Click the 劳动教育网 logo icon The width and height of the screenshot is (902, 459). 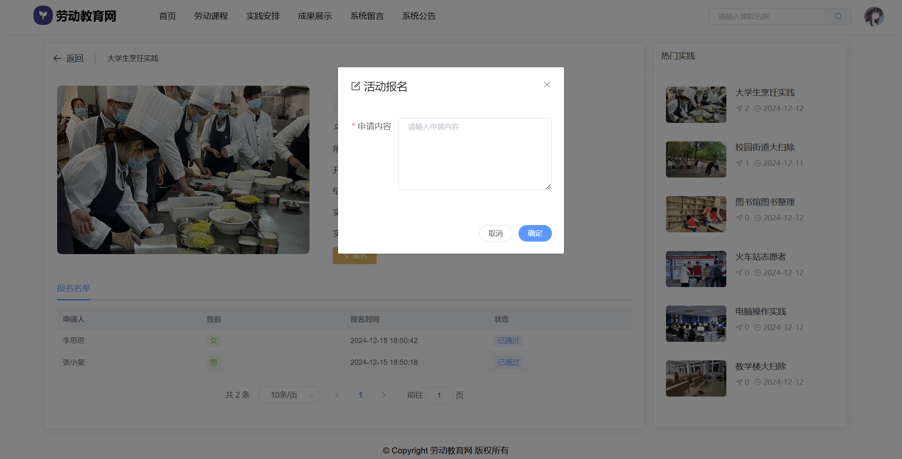(x=43, y=16)
